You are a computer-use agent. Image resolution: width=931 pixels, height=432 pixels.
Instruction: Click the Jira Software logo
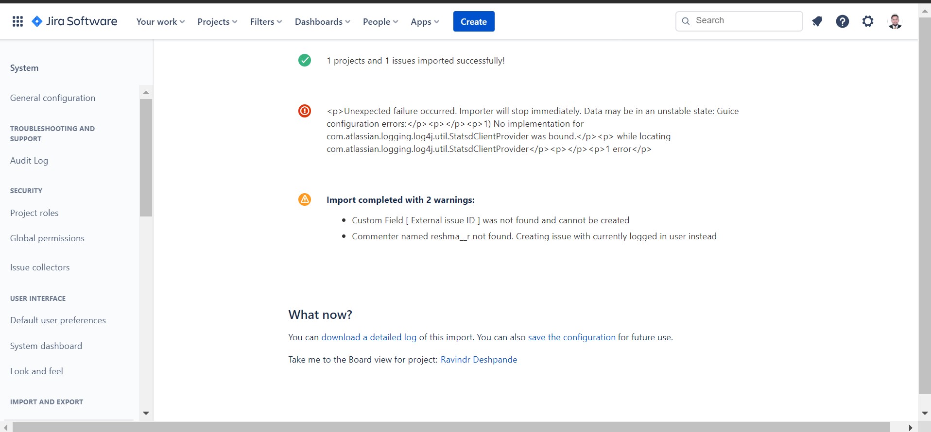[x=74, y=21]
